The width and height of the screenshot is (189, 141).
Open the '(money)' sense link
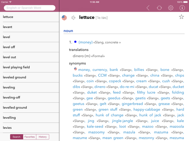[85, 42]
